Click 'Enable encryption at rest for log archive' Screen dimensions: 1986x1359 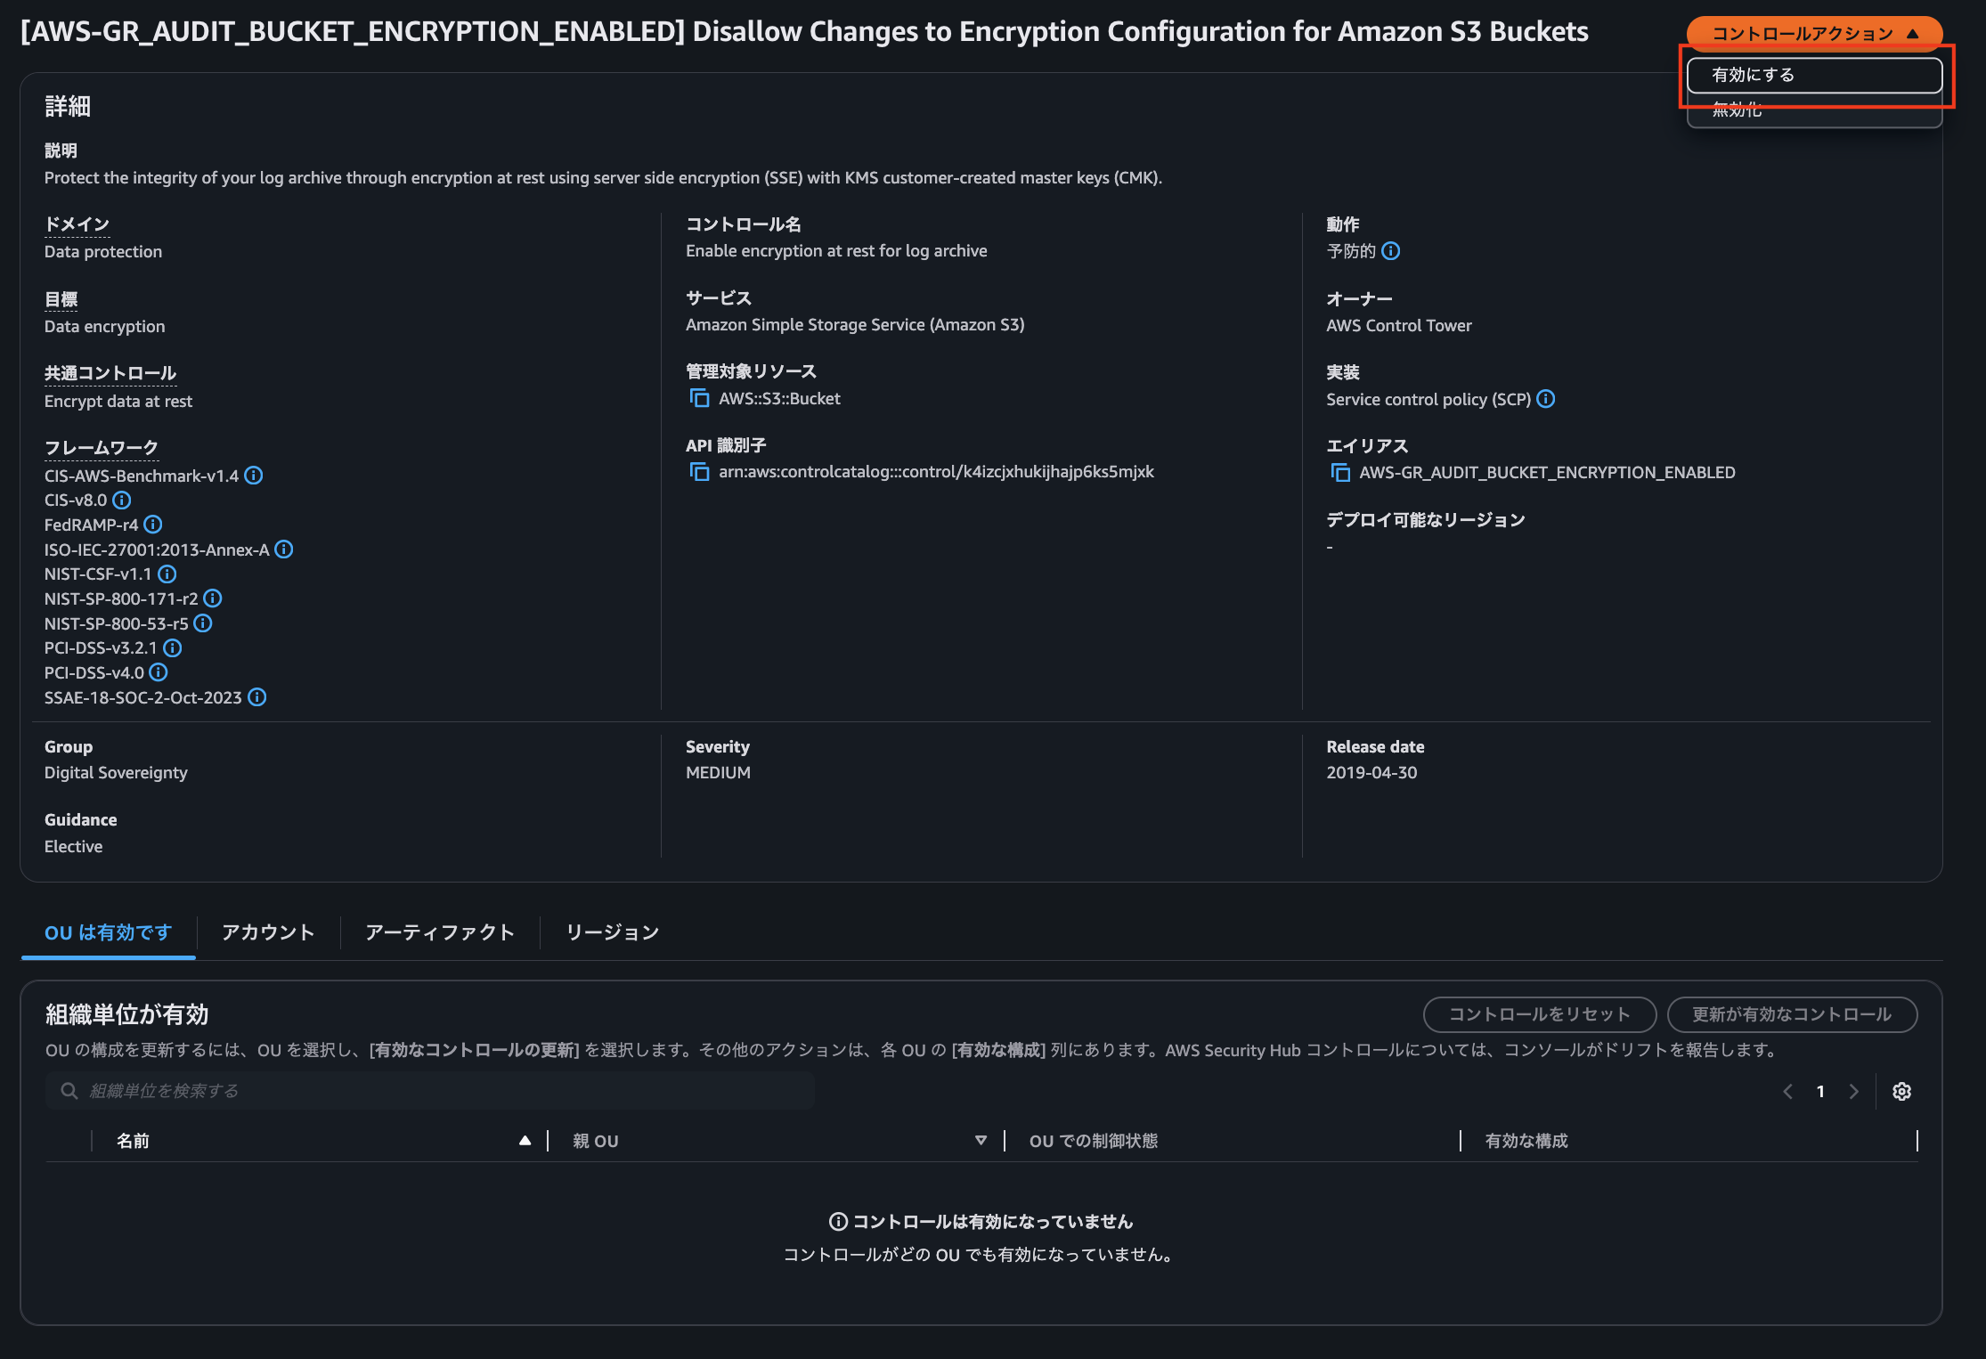836,251
